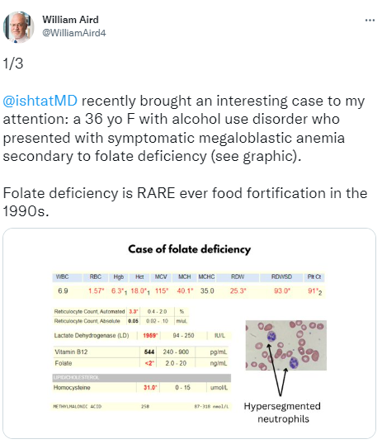Viewport: 382px width, 444px height.
Task: Open the William Aird display name
Action: pos(70,20)
